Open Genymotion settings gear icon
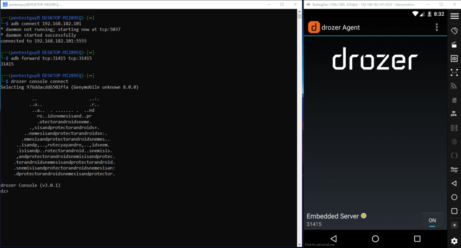This screenshot has height=248, width=461. [x=454, y=241]
